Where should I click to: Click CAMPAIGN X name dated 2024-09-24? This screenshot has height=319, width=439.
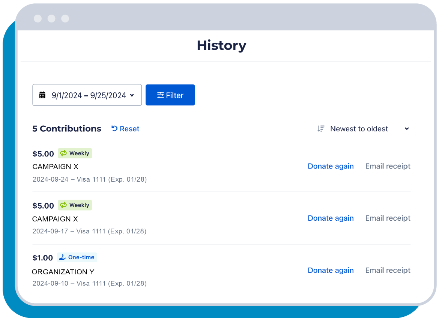[x=56, y=167]
